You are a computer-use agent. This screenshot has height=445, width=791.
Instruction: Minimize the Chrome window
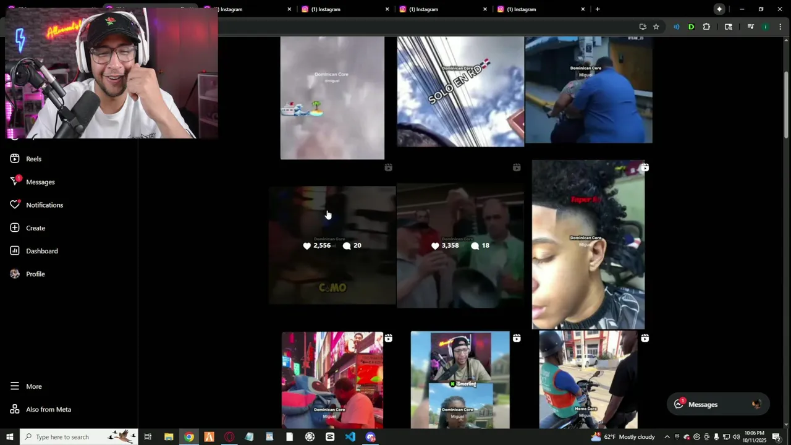click(x=742, y=9)
